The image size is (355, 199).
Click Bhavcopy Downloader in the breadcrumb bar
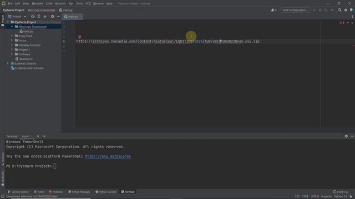[x=42, y=10]
